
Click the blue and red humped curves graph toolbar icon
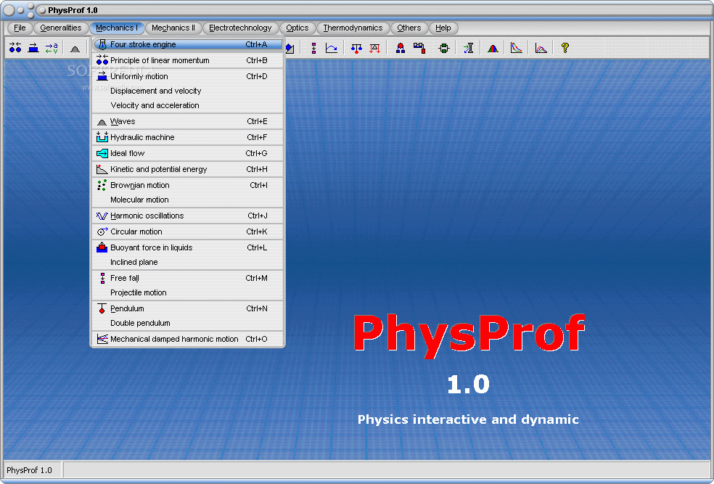(541, 48)
